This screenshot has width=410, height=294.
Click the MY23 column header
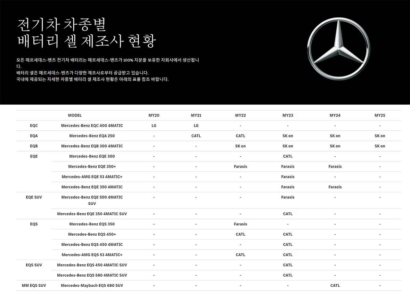pos(288,115)
